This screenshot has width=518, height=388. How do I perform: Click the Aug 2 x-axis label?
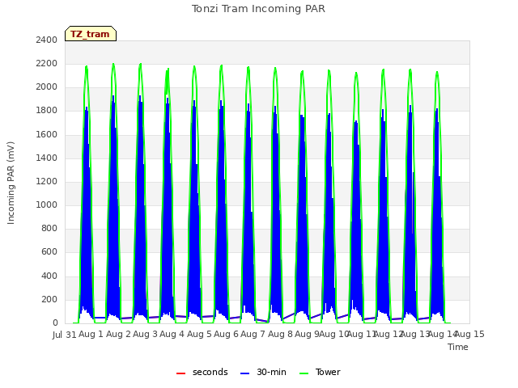coord(118,334)
